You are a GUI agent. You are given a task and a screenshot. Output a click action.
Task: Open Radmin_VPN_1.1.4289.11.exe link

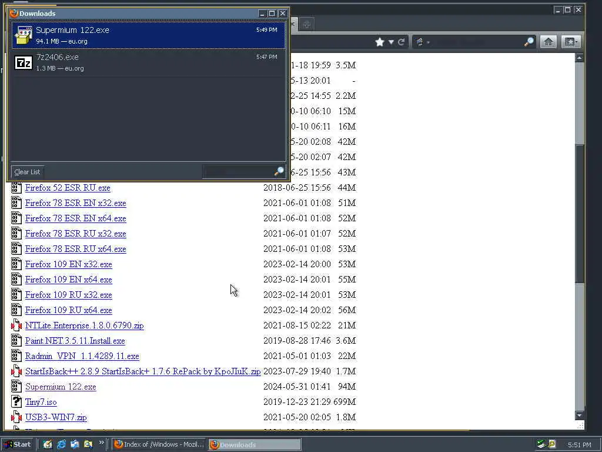click(x=82, y=356)
